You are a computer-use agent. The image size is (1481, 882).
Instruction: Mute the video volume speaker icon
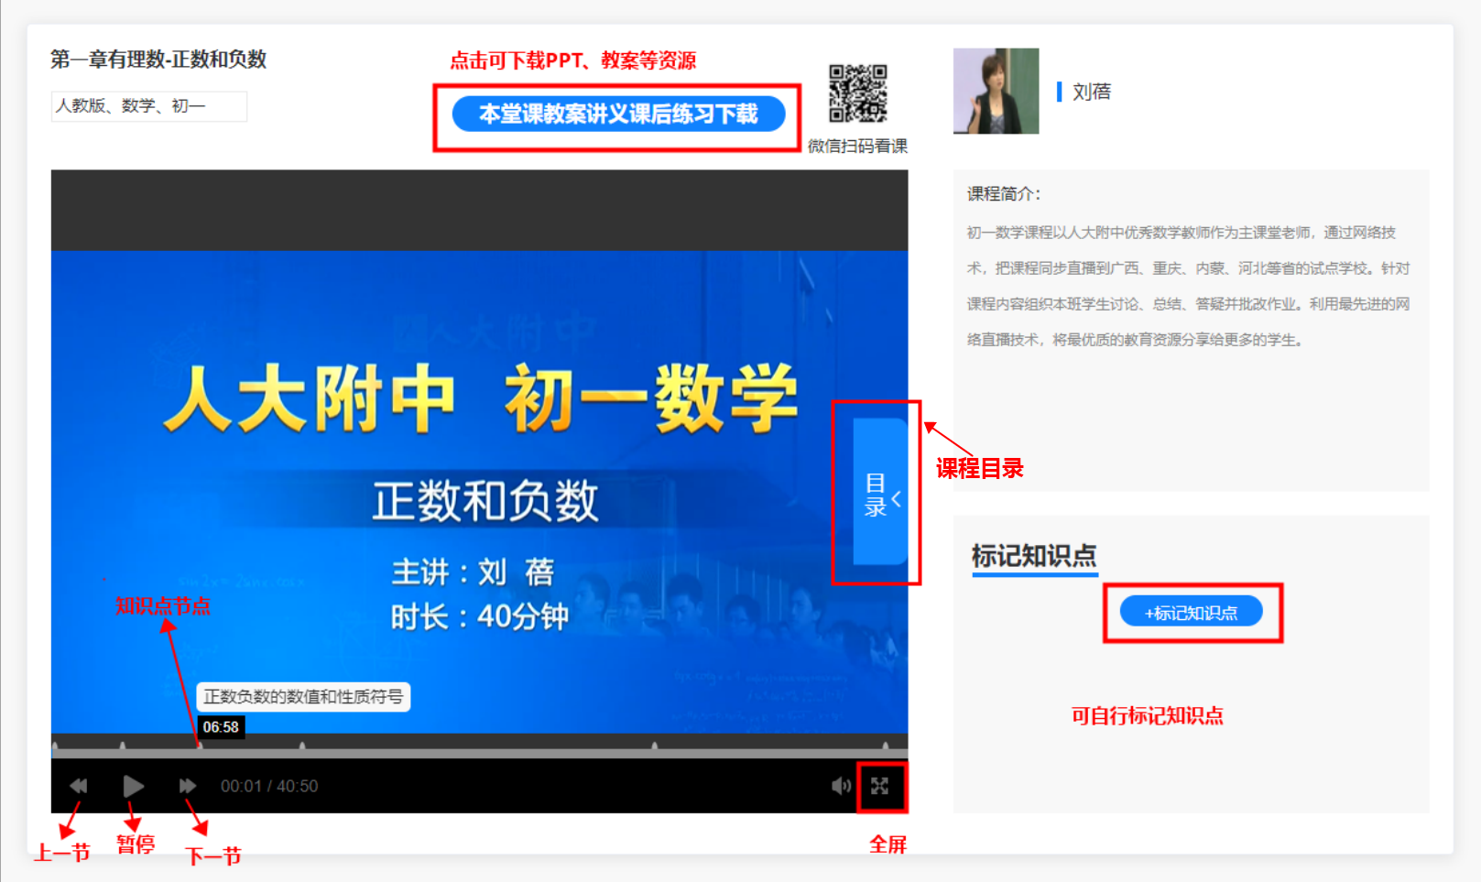pyautogui.click(x=841, y=786)
